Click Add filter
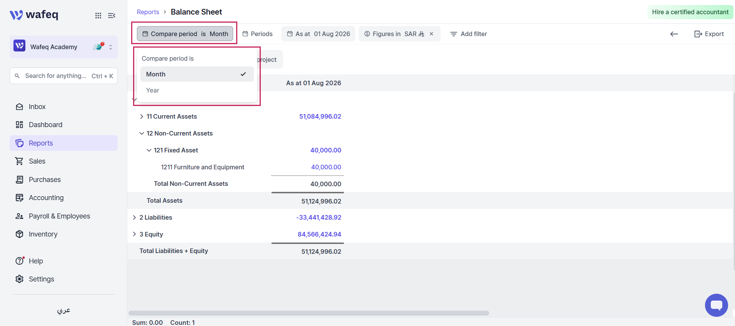 click(x=468, y=34)
